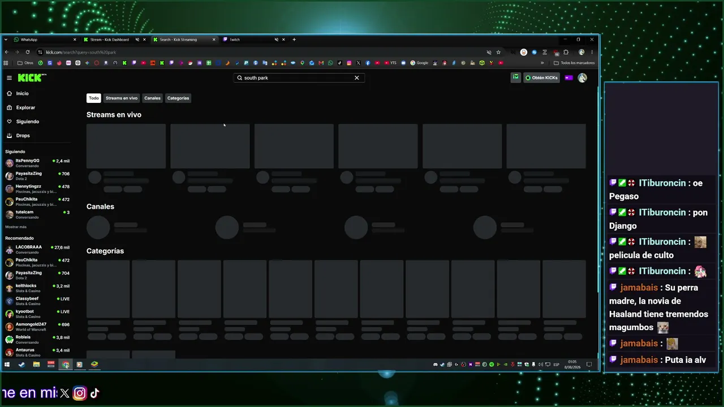Image resolution: width=724 pixels, height=407 pixels.
Task: Open the Windows Start menu
Action: (x=7, y=365)
